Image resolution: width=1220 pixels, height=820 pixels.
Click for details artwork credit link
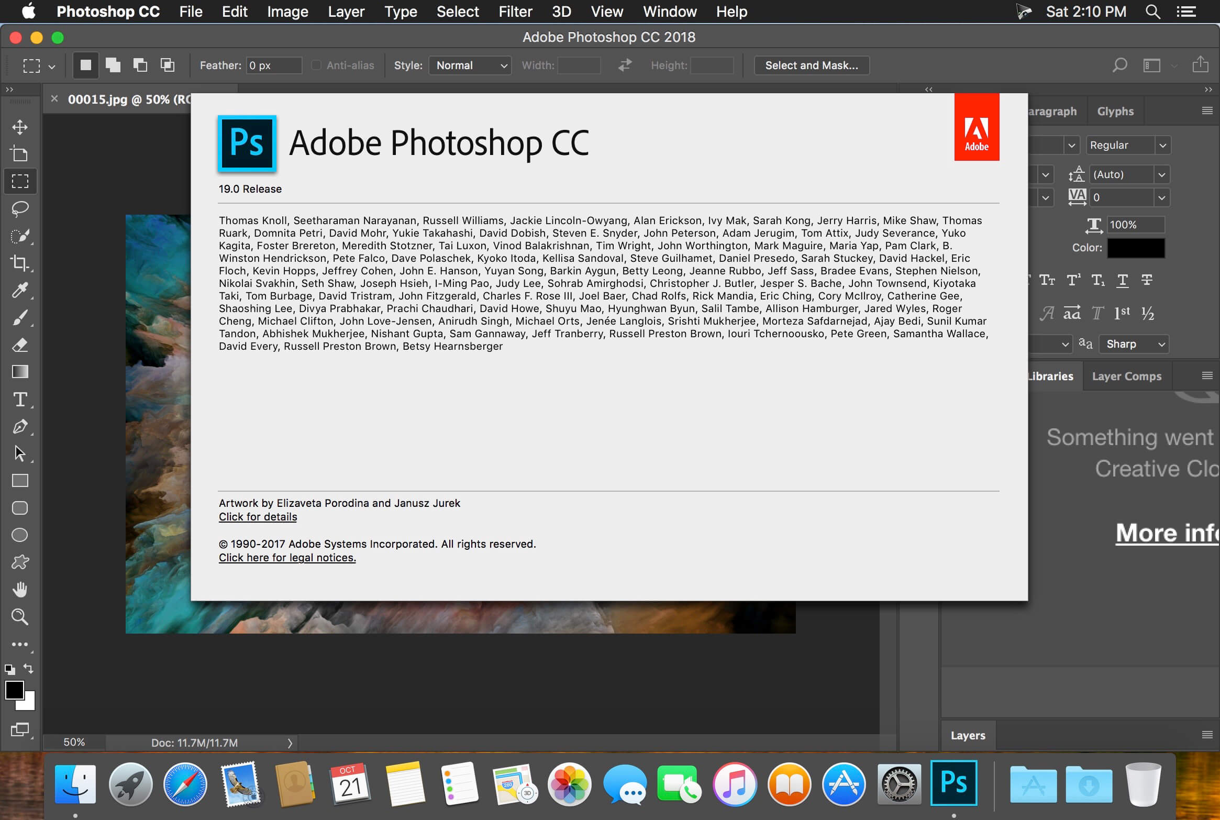click(x=257, y=517)
